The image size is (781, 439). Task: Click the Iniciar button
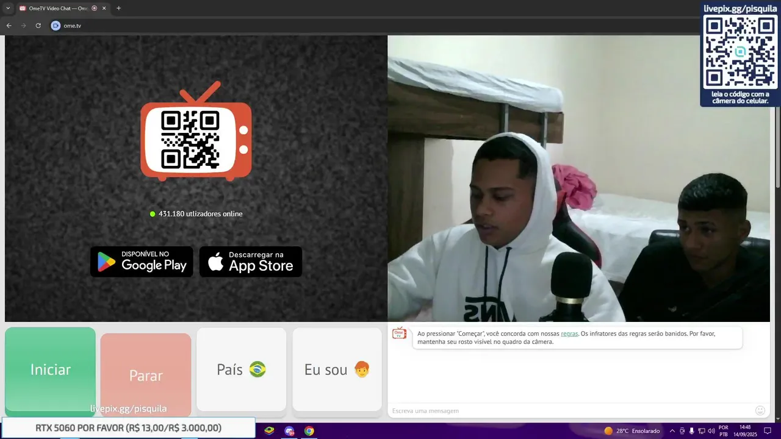tap(50, 369)
